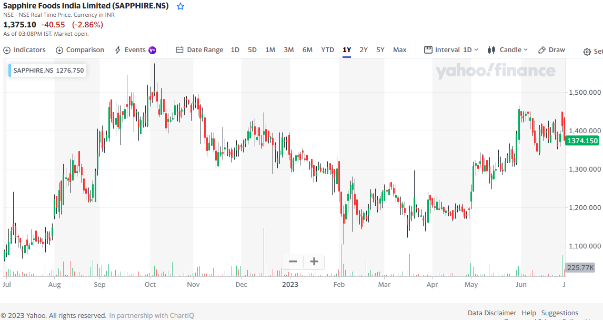Zoom out chart with minus button
The image size is (603, 320).
tap(293, 262)
